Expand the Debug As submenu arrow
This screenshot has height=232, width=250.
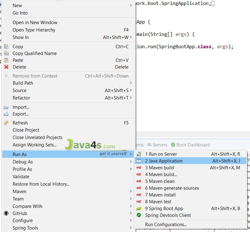131,162
